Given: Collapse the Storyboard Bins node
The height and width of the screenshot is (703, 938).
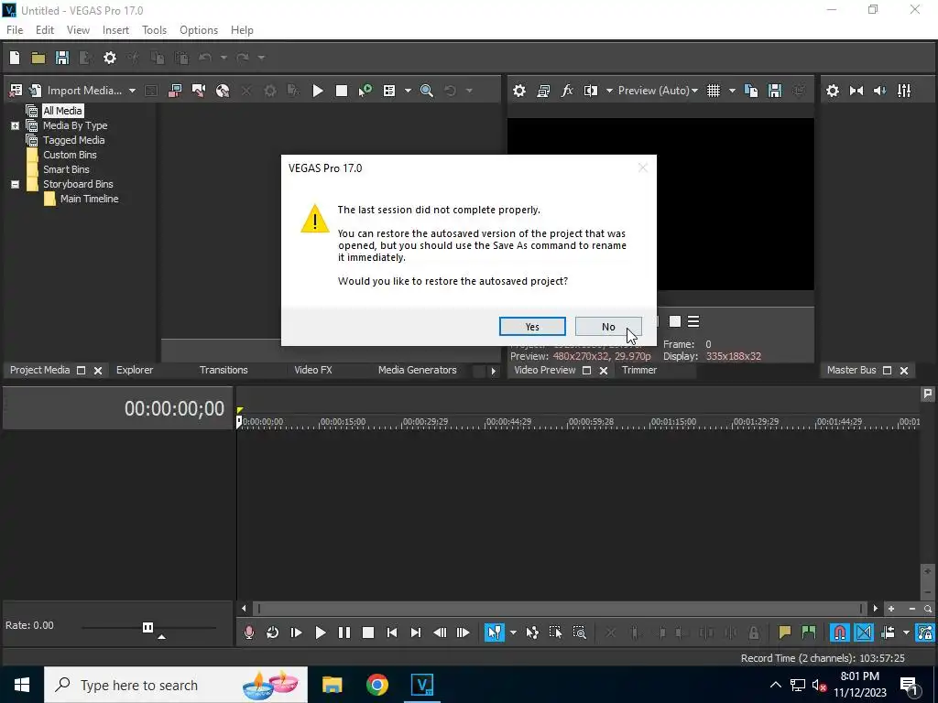Looking at the screenshot, I should pyautogui.click(x=15, y=184).
